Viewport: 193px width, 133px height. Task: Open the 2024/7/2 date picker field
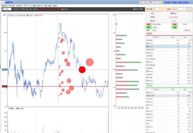click(178, 9)
